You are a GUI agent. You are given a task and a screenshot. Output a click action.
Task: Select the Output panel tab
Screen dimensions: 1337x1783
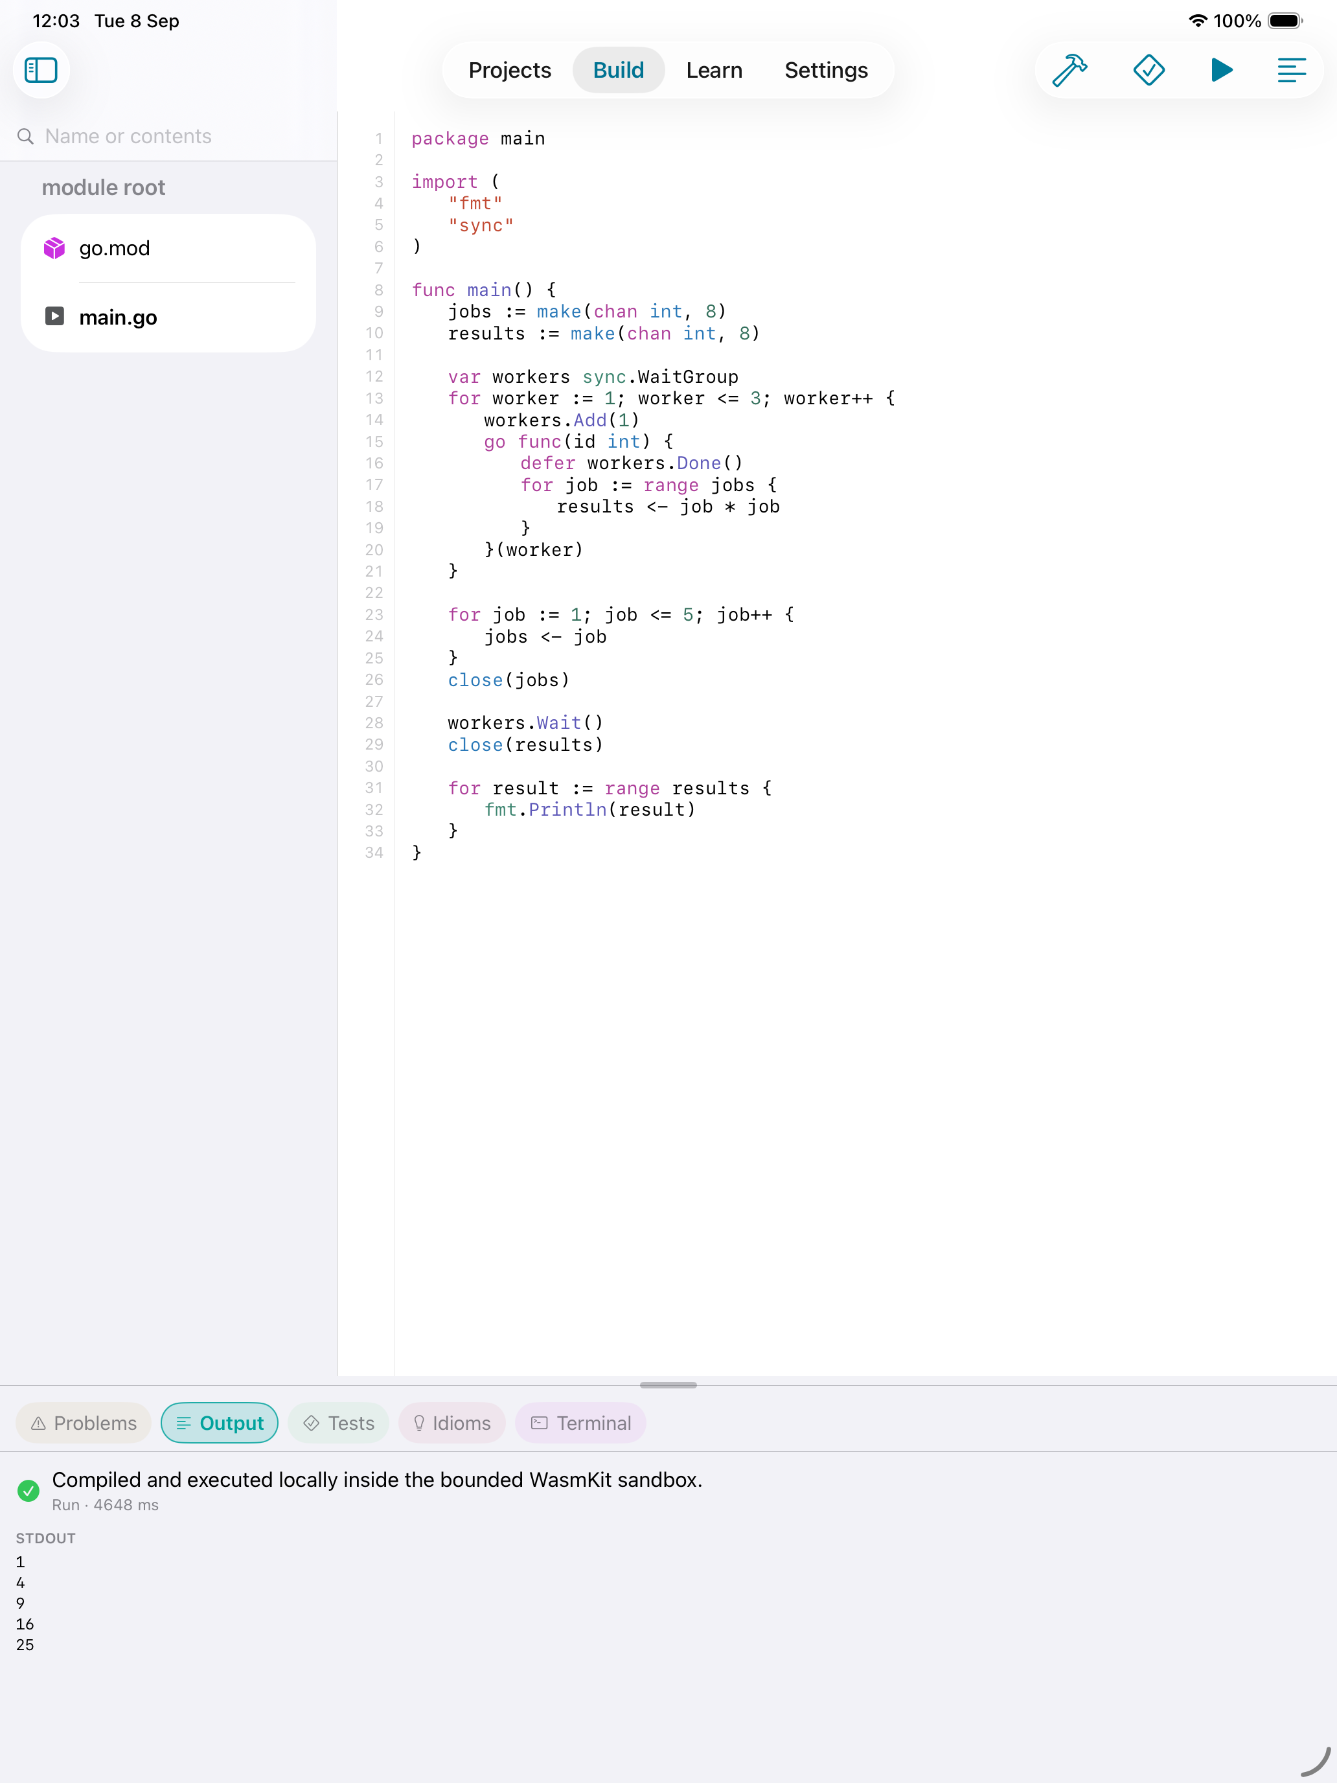click(219, 1423)
